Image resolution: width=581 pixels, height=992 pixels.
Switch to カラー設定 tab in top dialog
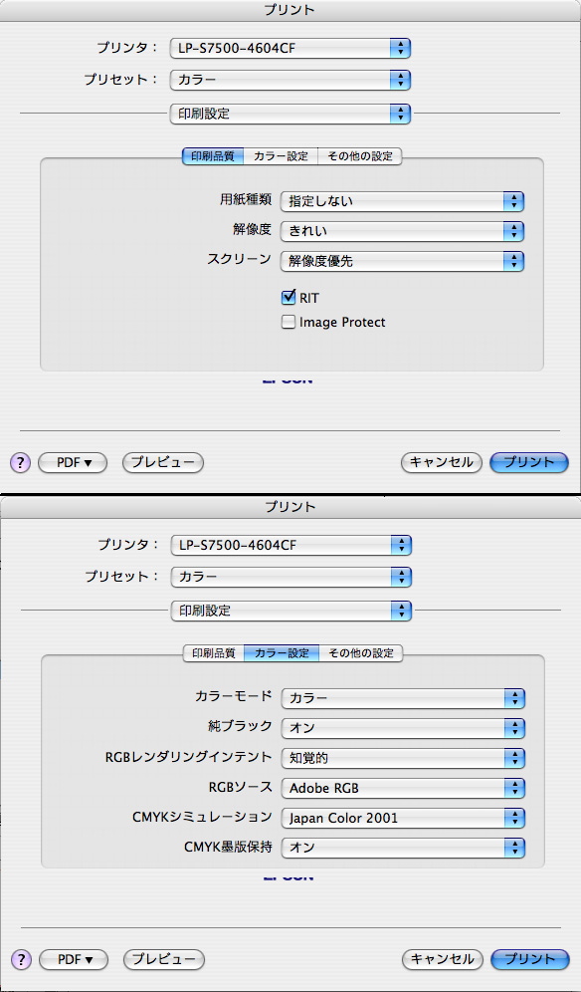click(x=281, y=156)
